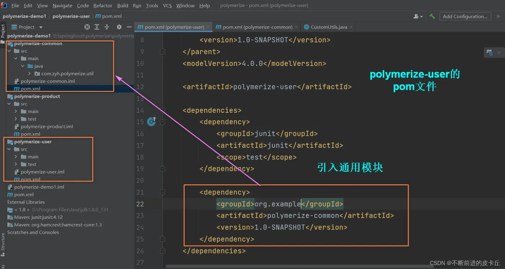This screenshot has height=269, width=505.
Task: Select Scratches and Consoles node
Action: pos(33,233)
